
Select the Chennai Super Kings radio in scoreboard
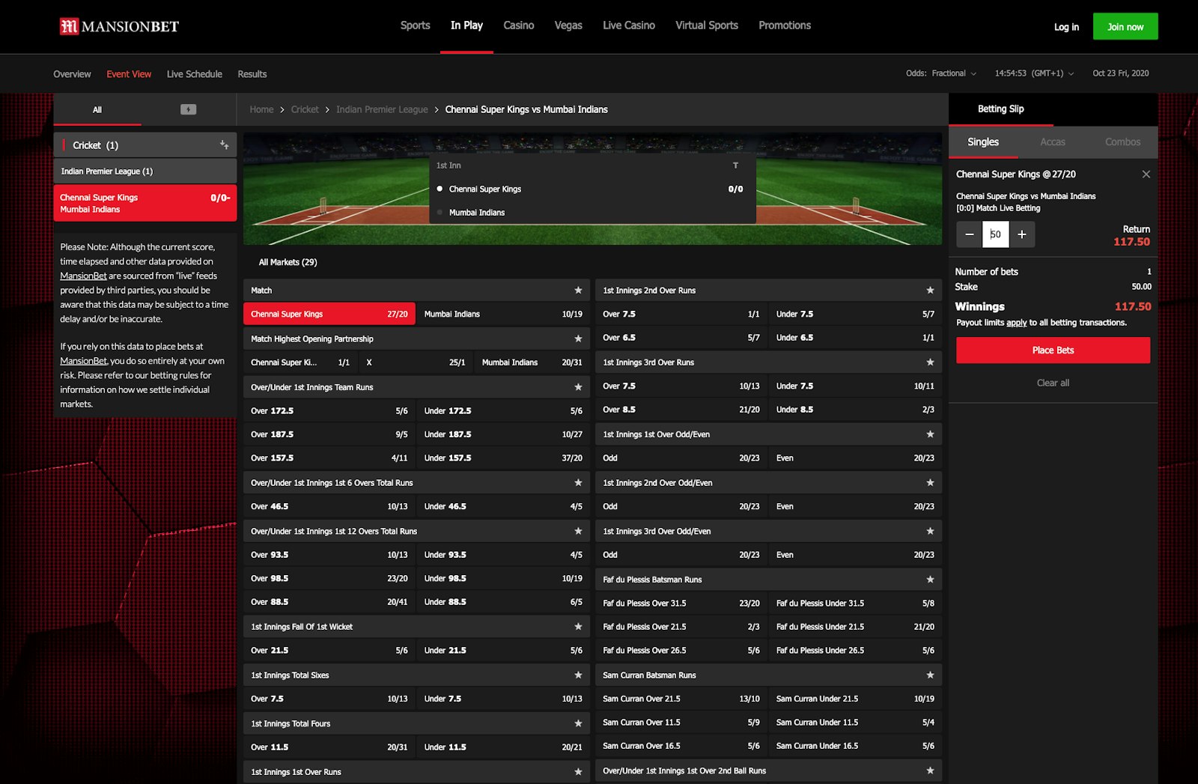(x=440, y=189)
